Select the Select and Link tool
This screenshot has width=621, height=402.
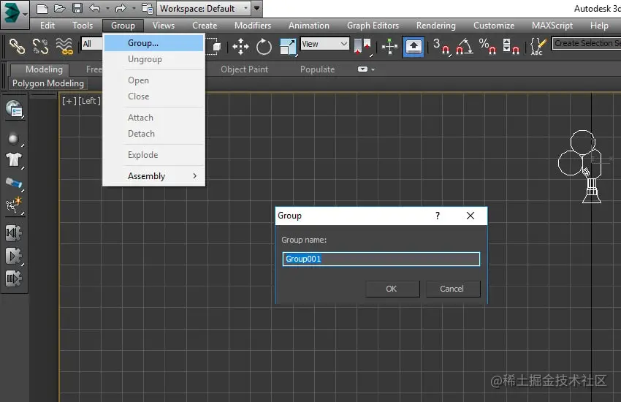tap(17, 46)
